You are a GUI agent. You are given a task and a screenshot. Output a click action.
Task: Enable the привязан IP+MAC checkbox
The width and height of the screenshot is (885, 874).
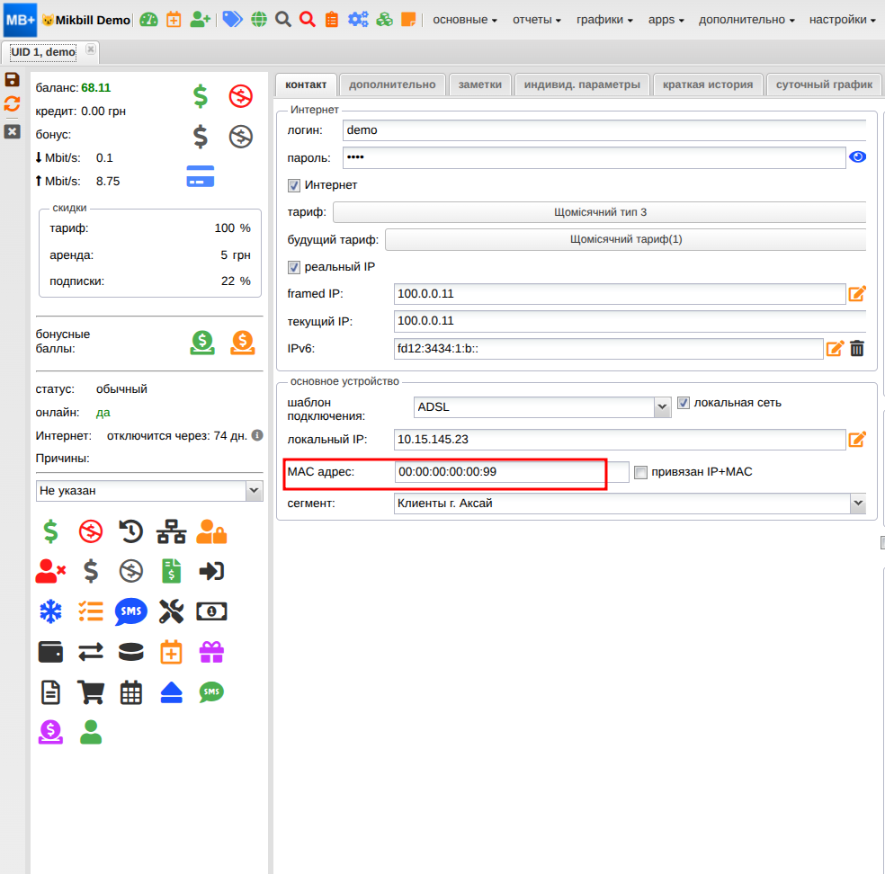pos(640,472)
